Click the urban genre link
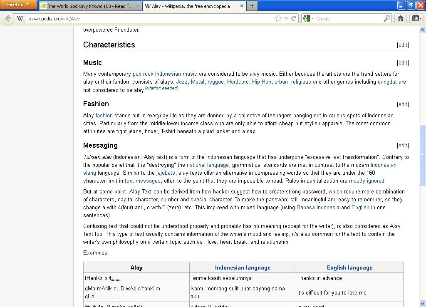This screenshot has height=307, width=426. (x=281, y=82)
